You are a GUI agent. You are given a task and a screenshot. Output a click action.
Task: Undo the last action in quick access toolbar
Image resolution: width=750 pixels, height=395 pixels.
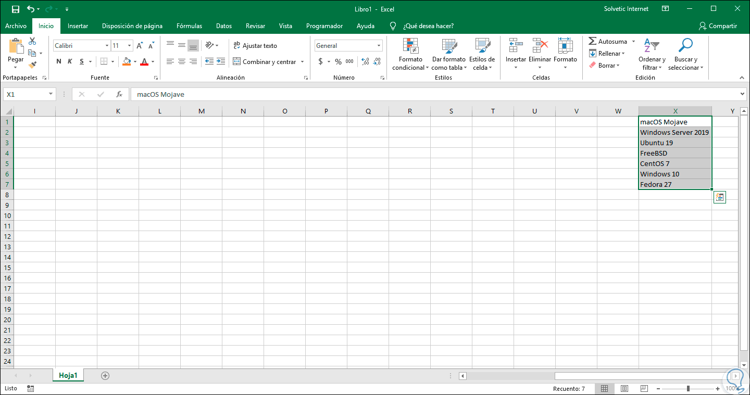31,9
